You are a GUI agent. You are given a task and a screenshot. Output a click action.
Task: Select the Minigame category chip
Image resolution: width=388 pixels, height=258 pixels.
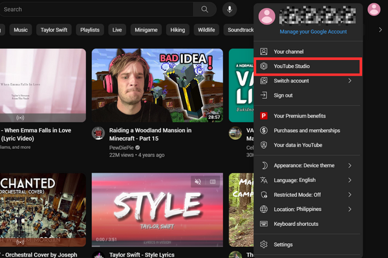tap(146, 30)
